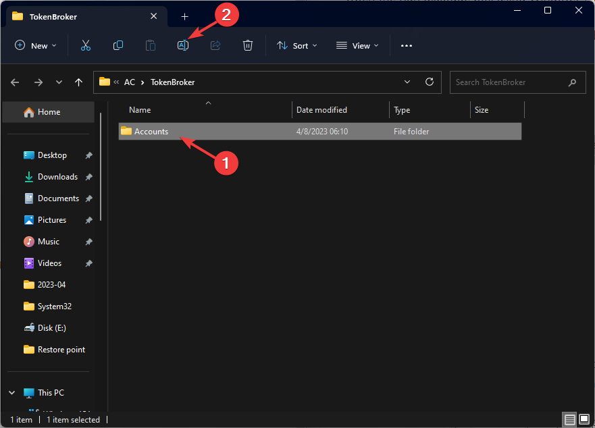Click TokenBroker in the address breadcrumb
The height and width of the screenshot is (428, 595).
point(173,82)
